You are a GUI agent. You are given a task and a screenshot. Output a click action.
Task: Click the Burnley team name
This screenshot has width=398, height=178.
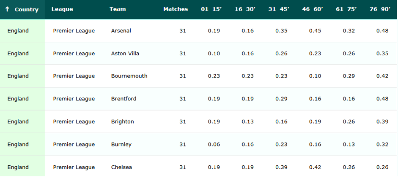[x=121, y=144]
